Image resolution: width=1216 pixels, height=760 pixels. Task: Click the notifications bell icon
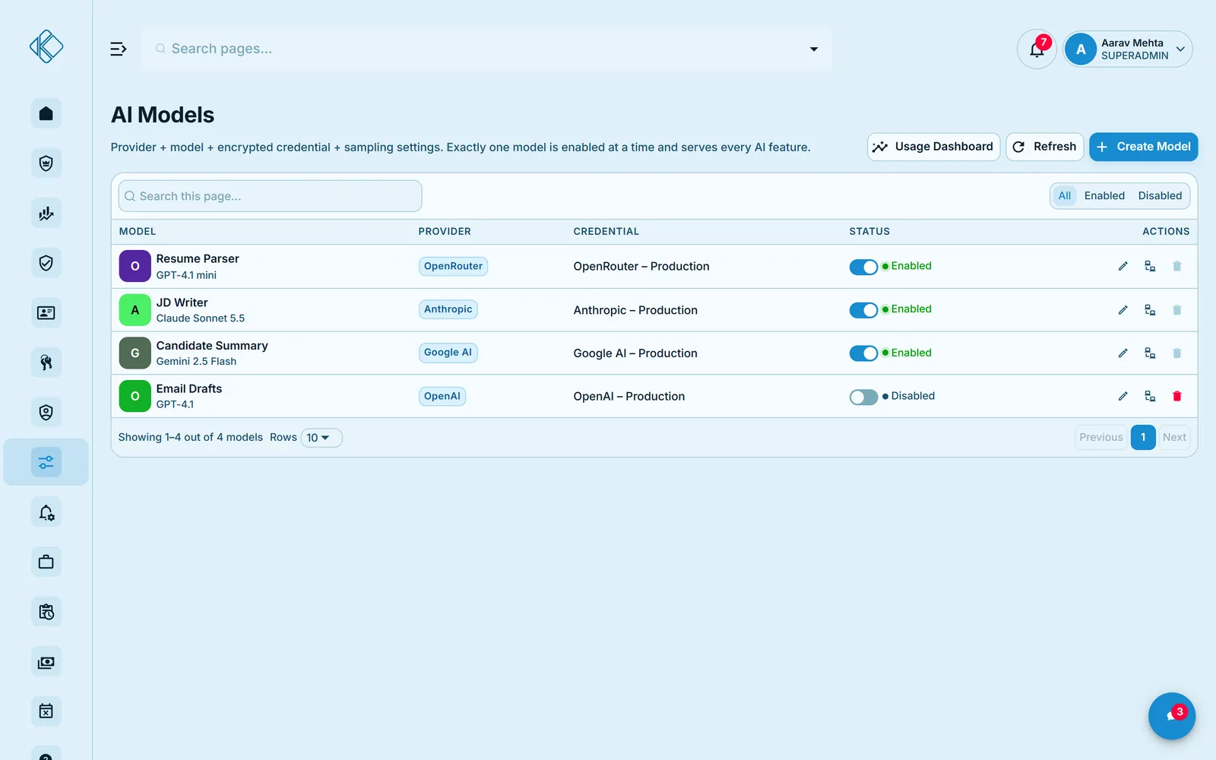[x=1037, y=49]
